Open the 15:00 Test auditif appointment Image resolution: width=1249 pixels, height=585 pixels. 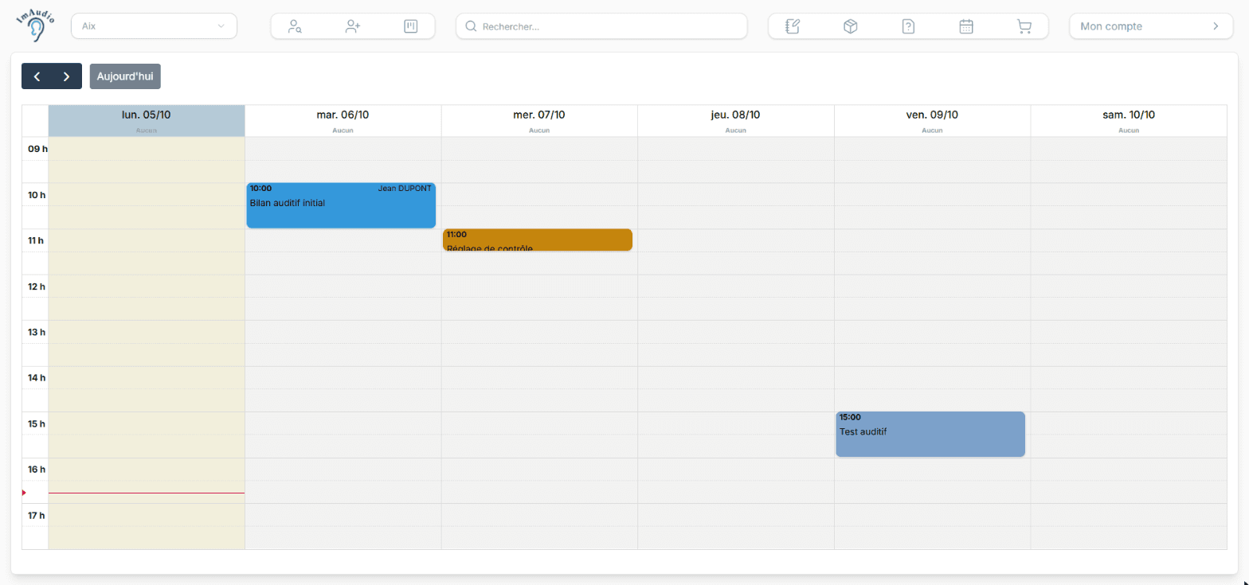click(930, 434)
